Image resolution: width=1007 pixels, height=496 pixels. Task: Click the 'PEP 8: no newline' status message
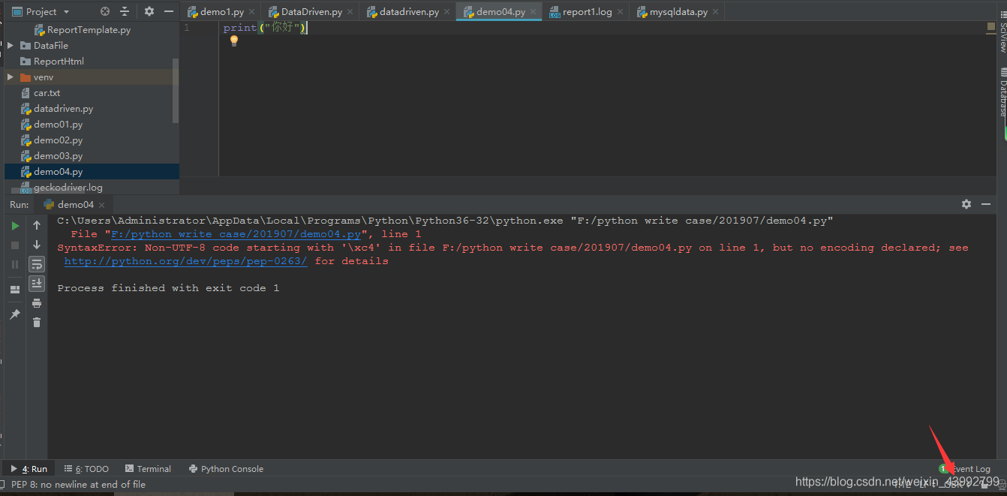[x=79, y=485]
